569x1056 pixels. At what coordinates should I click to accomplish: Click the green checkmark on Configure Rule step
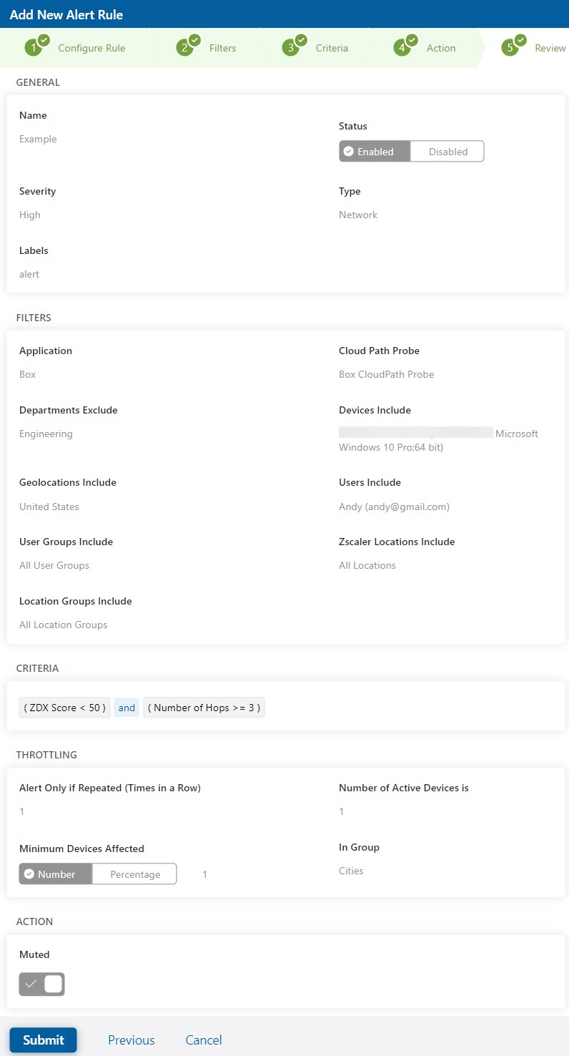point(42,39)
